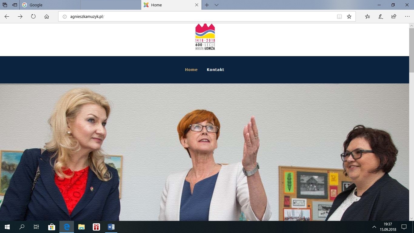Switch to the Google tab
This screenshot has height=233, width=414.
coord(50,5)
